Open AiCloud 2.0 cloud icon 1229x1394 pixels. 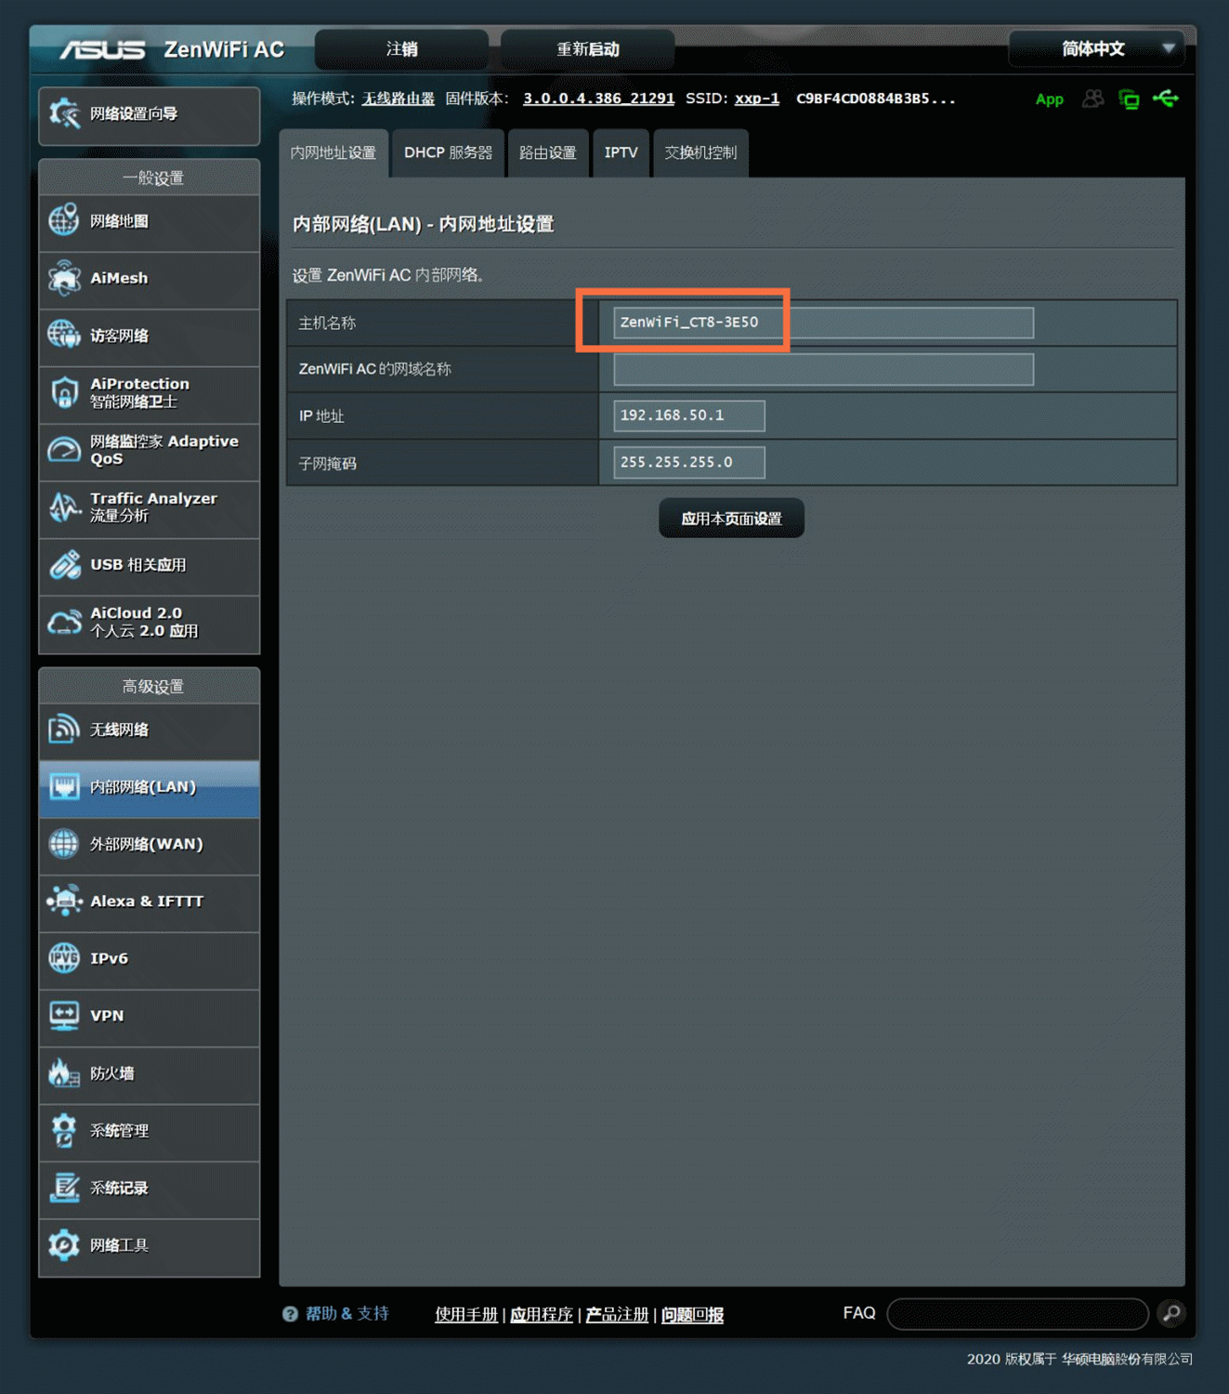point(64,622)
